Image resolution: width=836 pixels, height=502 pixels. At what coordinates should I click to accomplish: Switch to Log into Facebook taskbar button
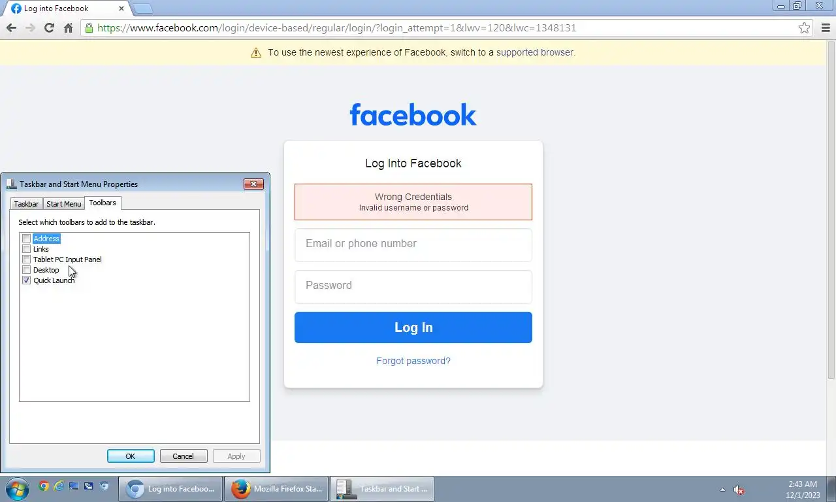170,489
